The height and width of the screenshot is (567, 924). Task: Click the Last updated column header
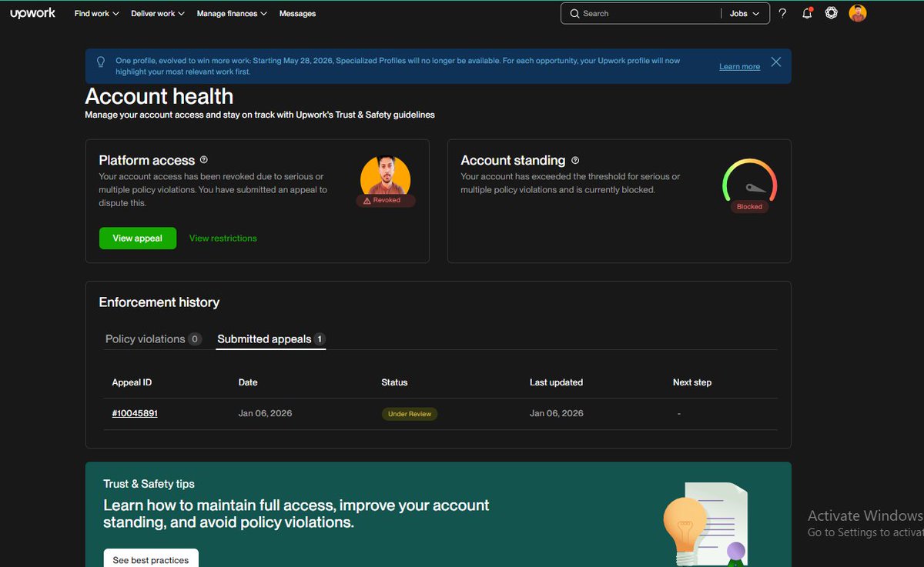pyautogui.click(x=556, y=382)
